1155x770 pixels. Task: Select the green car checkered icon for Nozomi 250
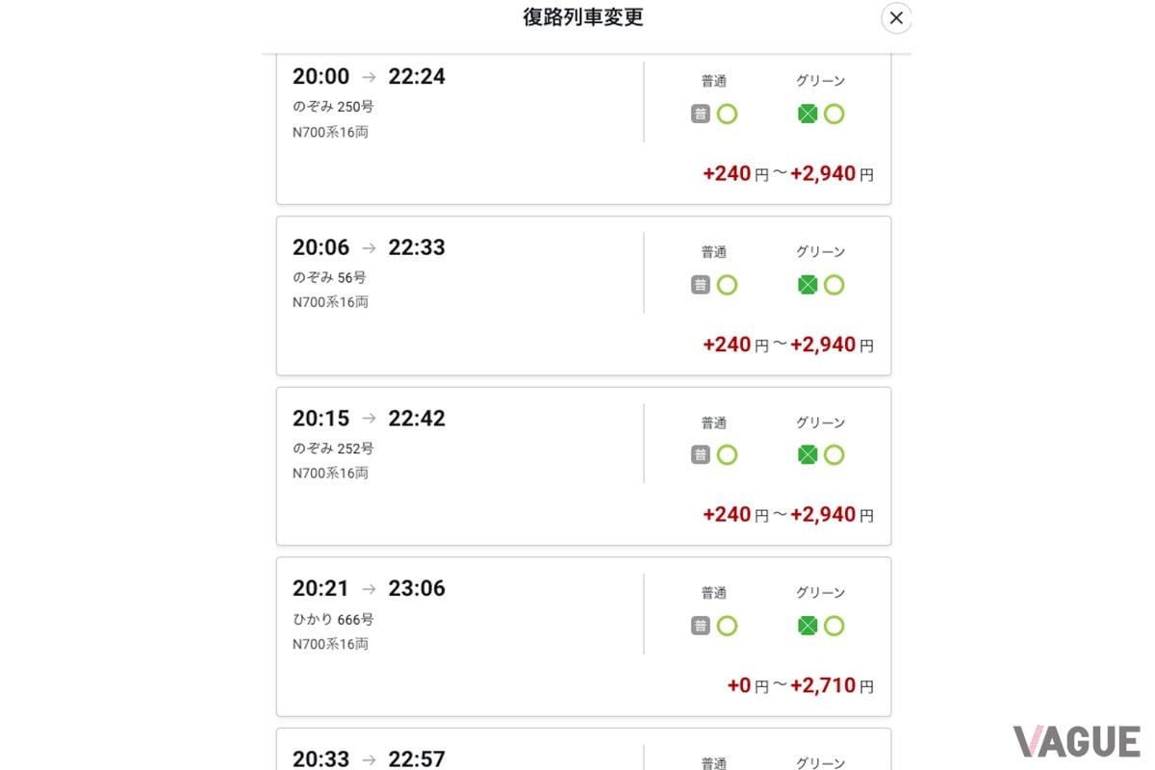point(808,114)
